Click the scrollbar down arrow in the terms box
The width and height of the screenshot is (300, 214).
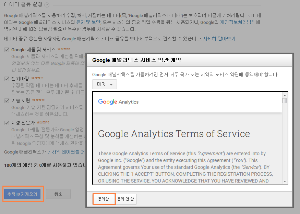[x=285, y=181]
